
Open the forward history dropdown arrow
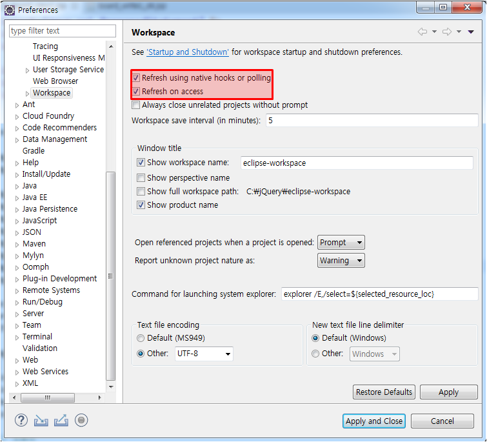click(459, 32)
